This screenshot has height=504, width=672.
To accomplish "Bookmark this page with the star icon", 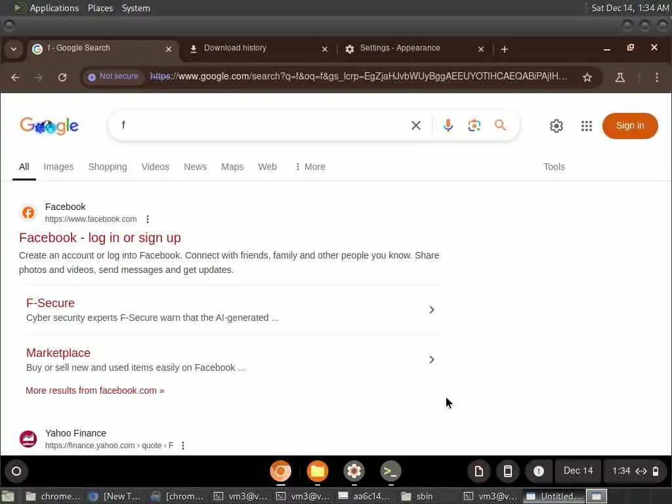I will pyautogui.click(x=587, y=77).
